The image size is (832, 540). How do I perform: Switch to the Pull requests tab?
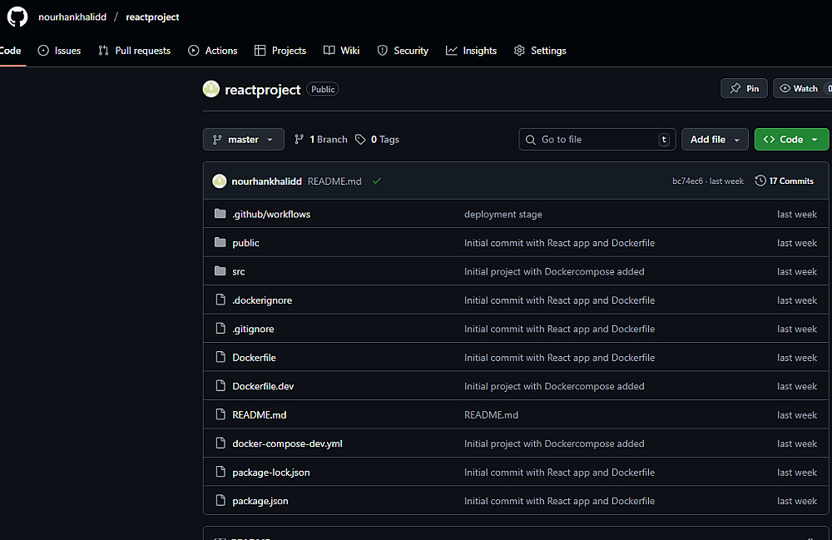pyautogui.click(x=134, y=51)
